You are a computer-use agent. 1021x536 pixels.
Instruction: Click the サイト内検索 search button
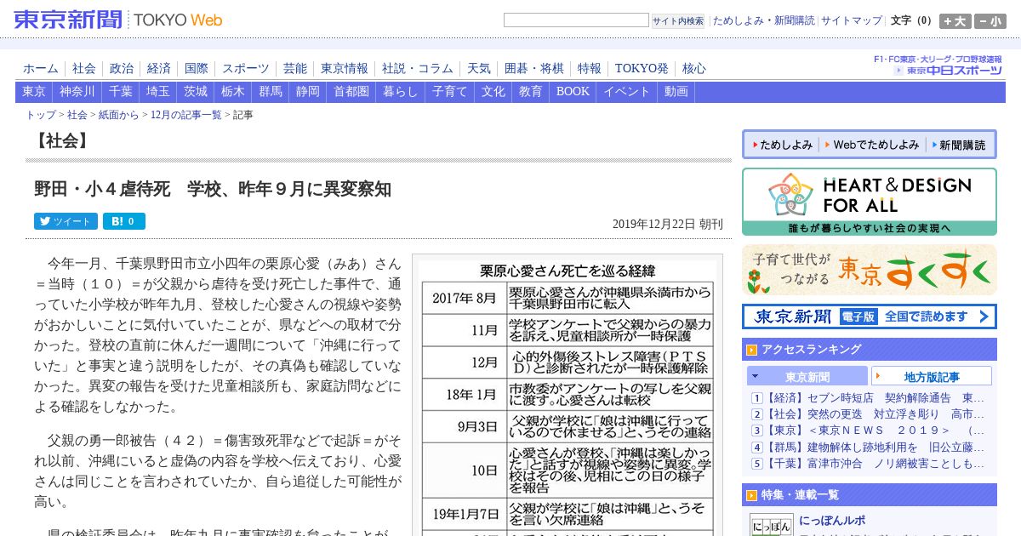(678, 20)
